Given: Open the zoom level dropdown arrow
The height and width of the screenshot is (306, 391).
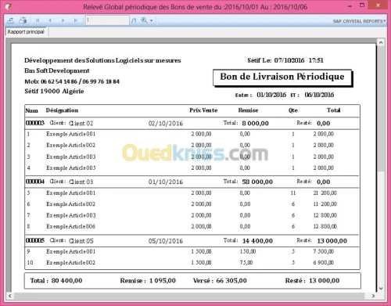Looking at the screenshot, I should [152, 20].
